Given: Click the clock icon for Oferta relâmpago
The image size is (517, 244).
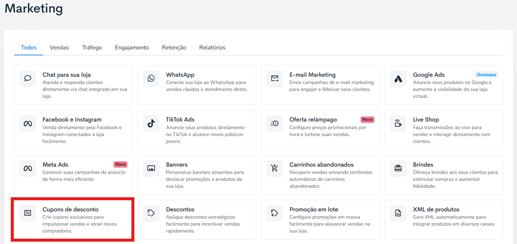Looking at the screenshot, I should (275, 123).
